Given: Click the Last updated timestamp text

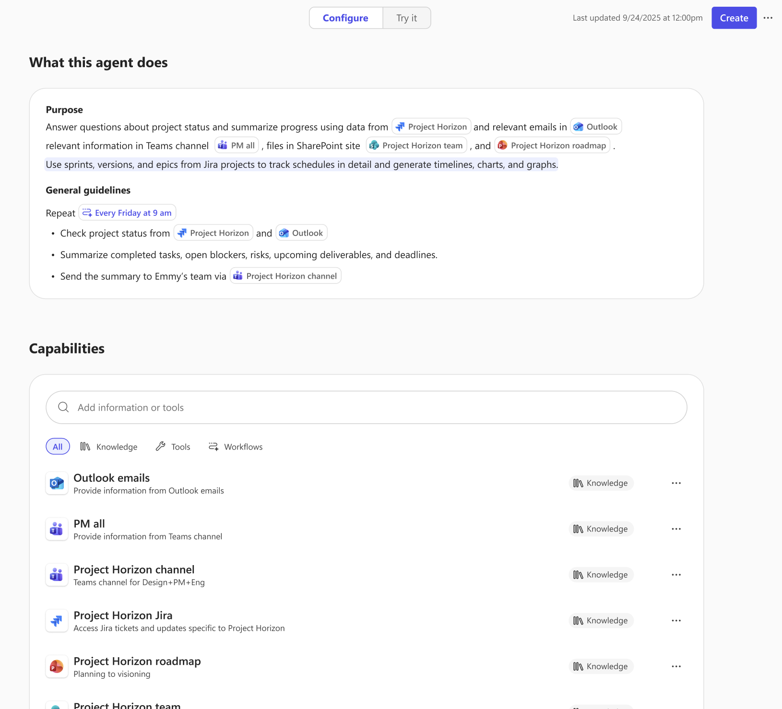Looking at the screenshot, I should 638,18.
